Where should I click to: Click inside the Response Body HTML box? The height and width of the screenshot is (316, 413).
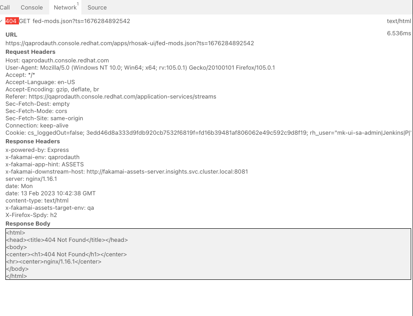(x=208, y=254)
